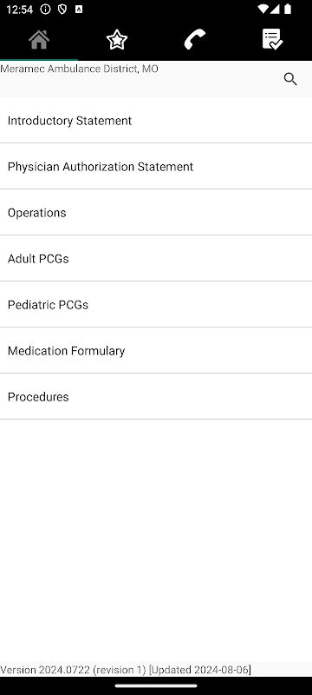The height and width of the screenshot is (695, 312).
Task: Tap the search magnifier icon
Action: click(x=290, y=79)
